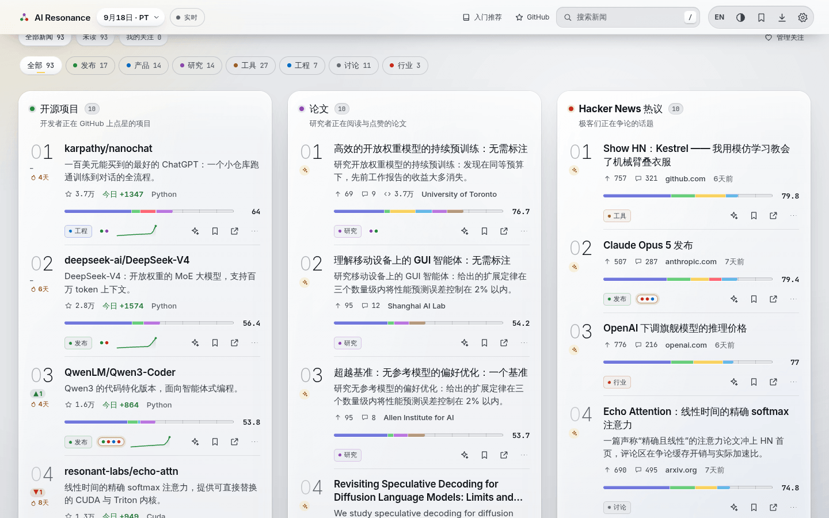Open external link for Claude Opus 5 发布
The width and height of the screenshot is (829, 518).
pos(773,299)
